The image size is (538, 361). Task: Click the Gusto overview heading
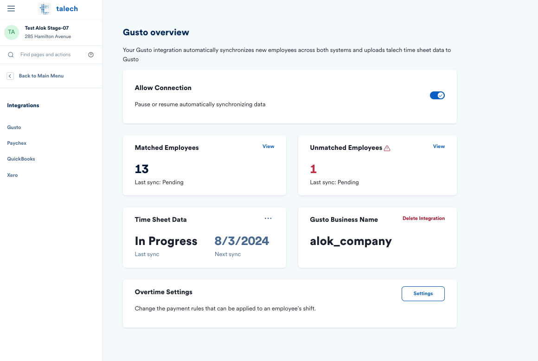(x=156, y=32)
